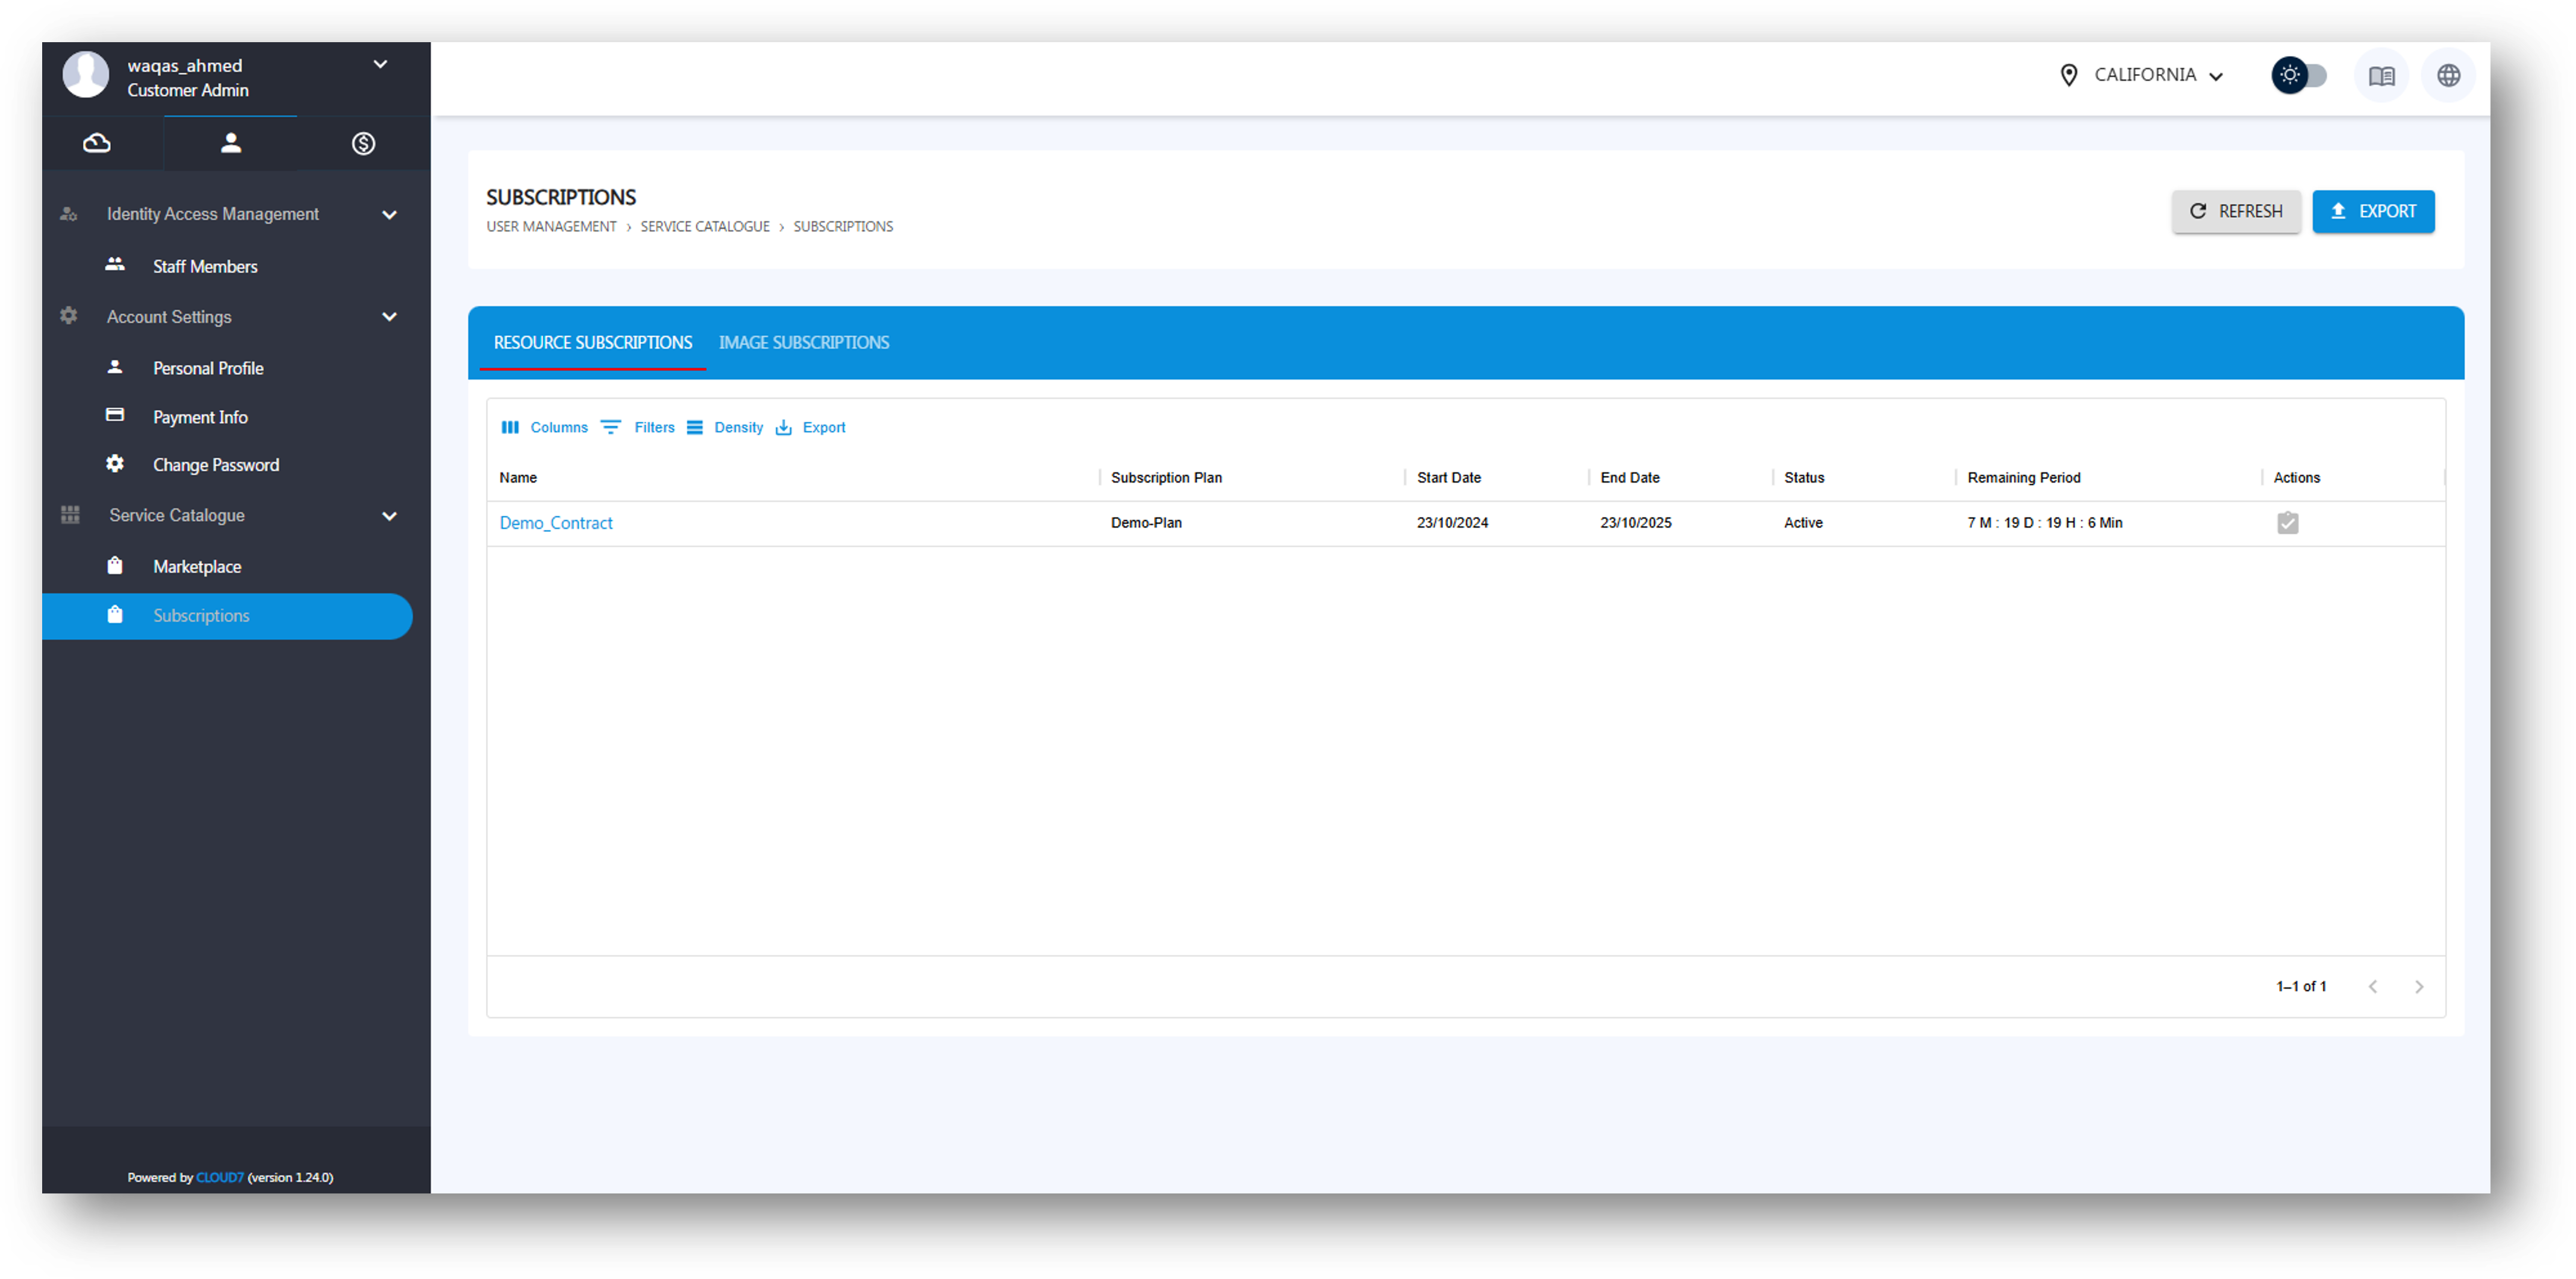Collapse the Service Catalogue section
The image size is (2576, 1279).
coord(389,516)
